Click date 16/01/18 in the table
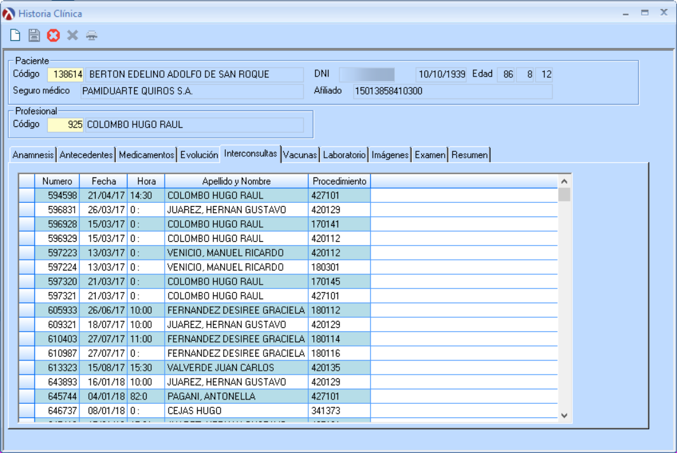 coord(103,382)
